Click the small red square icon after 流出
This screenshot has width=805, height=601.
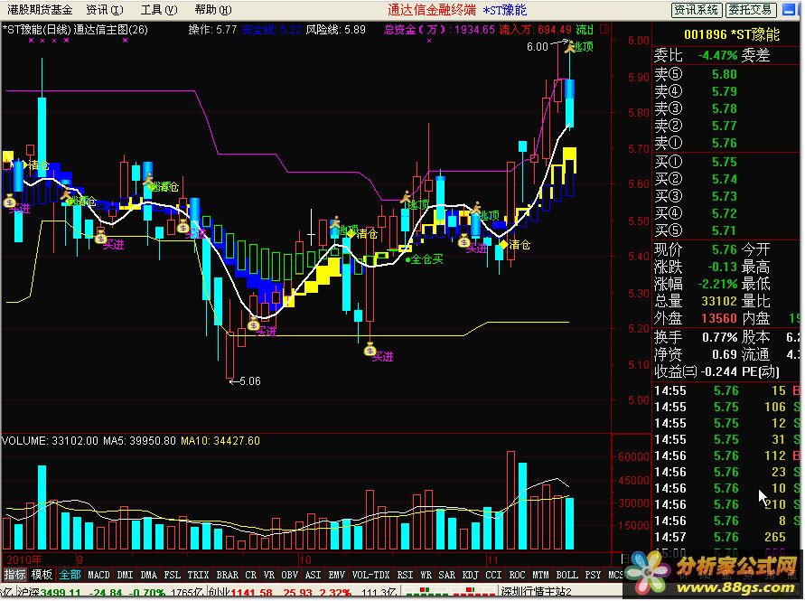click(x=604, y=29)
